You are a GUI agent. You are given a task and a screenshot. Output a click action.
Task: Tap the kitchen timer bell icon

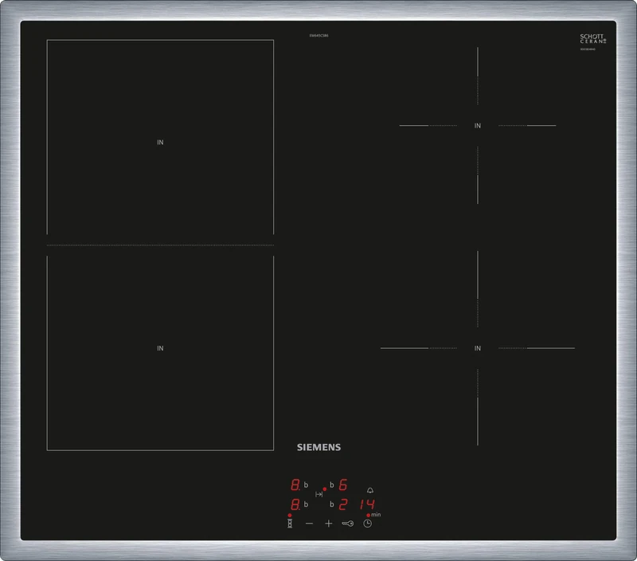pos(370,491)
